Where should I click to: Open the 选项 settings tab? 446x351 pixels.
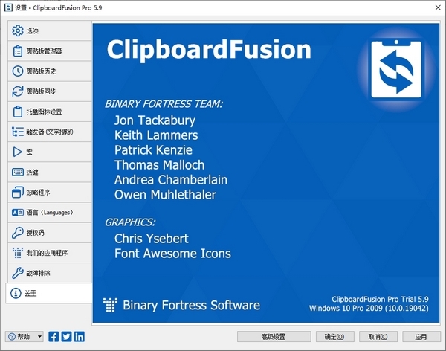[x=50, y=30]
